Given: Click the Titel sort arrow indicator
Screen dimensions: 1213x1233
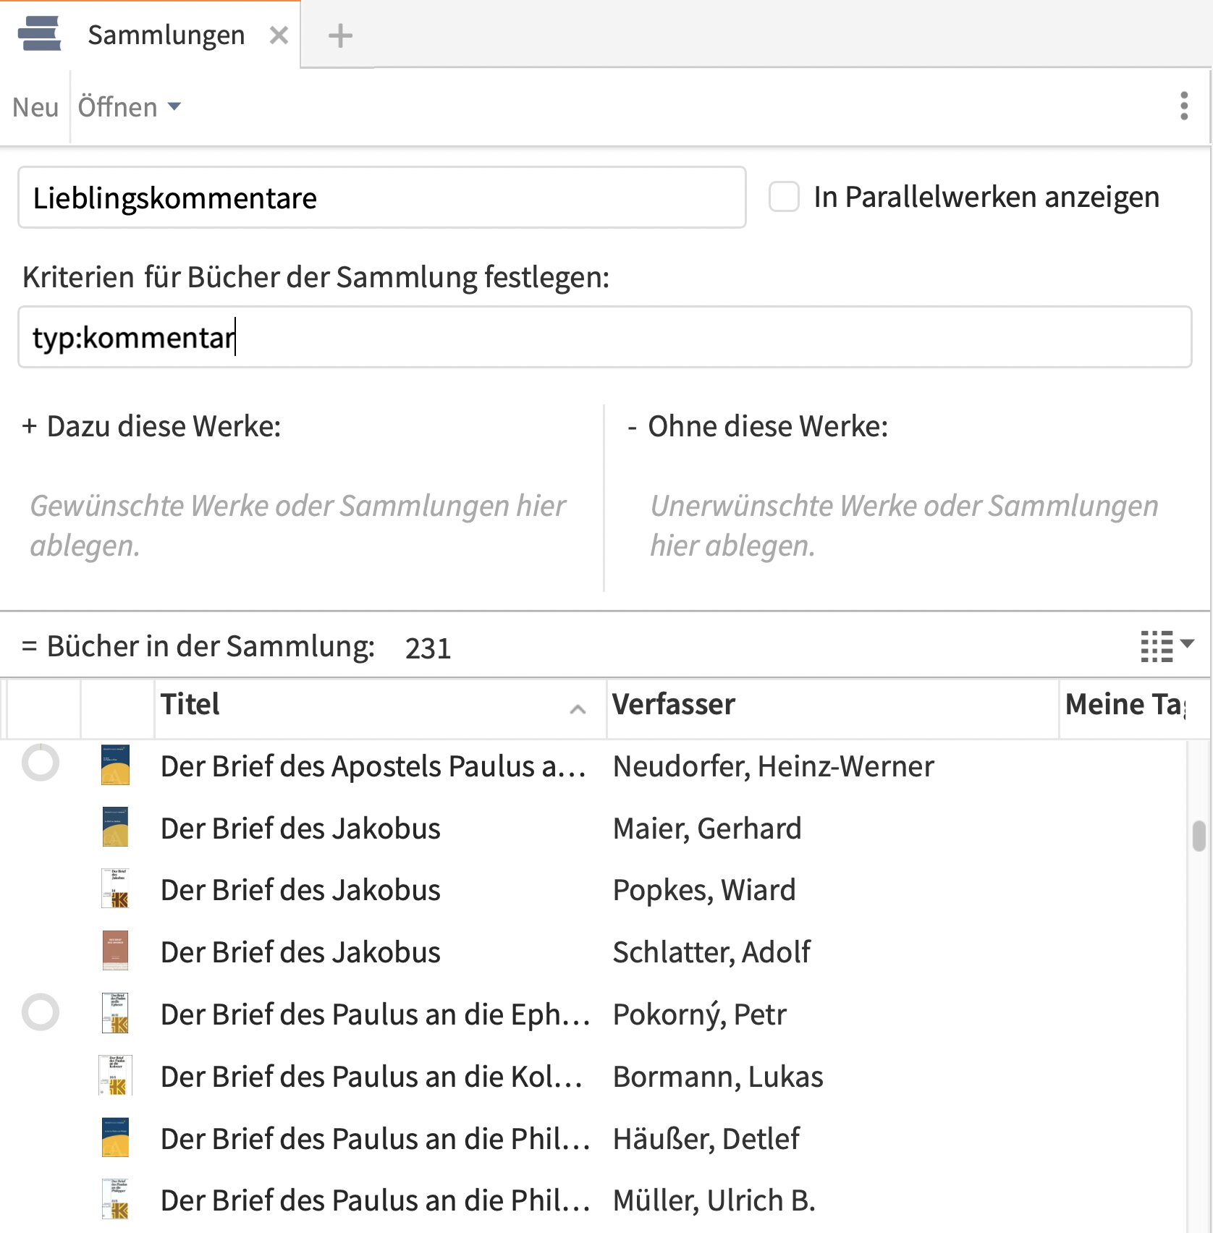Looking at the screenshot, I should (578, 709).
